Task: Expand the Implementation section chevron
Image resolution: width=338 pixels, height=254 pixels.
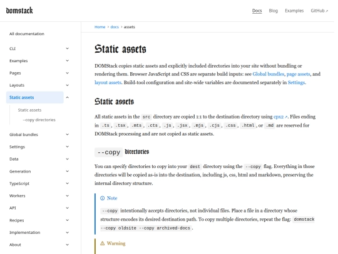Action: (x=67, y=233)
